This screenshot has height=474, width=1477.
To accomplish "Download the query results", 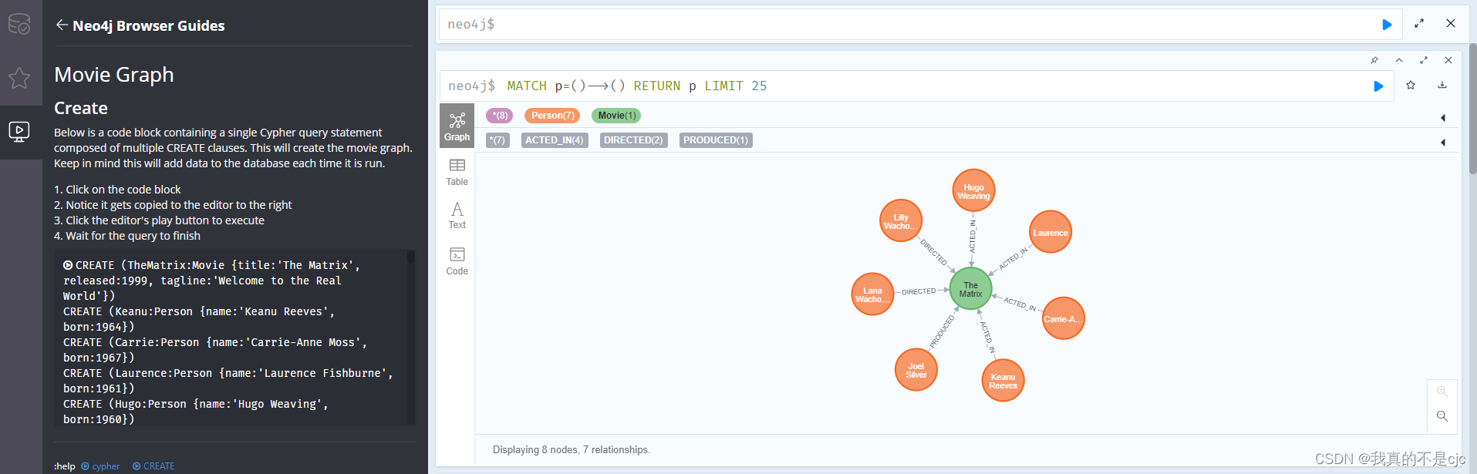I will click(x=1442, y=86).
